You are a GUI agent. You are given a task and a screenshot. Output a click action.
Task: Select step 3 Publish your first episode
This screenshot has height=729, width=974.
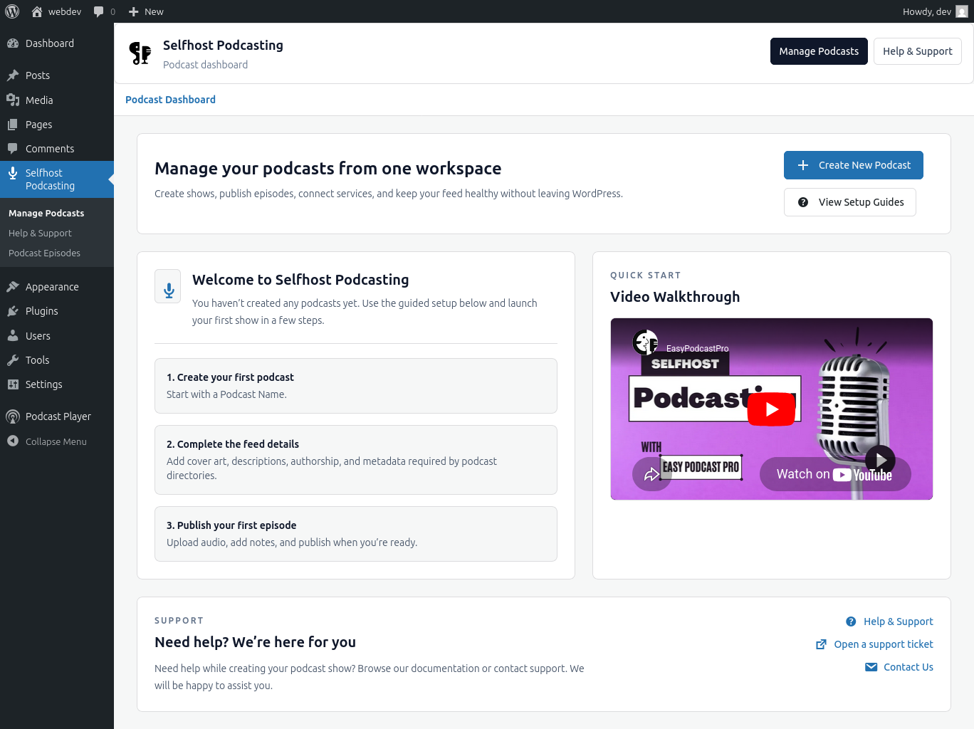point(356,534)
